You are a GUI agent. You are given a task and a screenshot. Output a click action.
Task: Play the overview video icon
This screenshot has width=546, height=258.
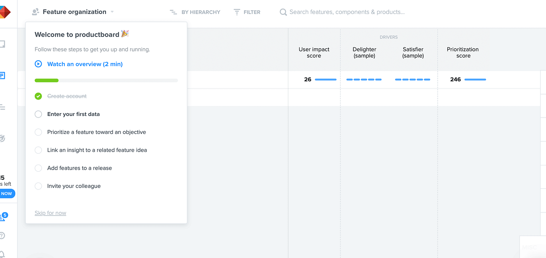(x=38, y=64)
